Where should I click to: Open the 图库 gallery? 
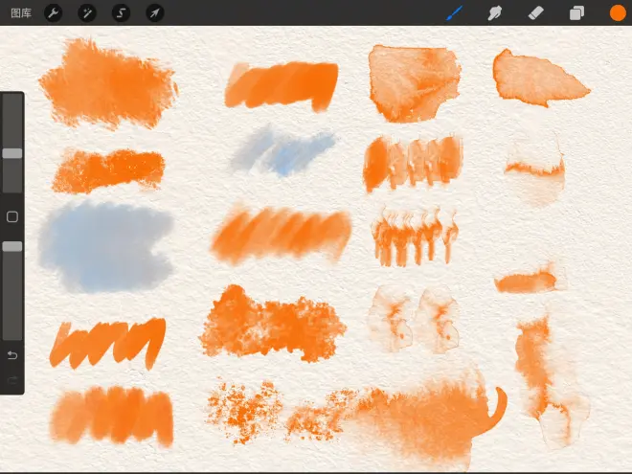pos(19,13)
